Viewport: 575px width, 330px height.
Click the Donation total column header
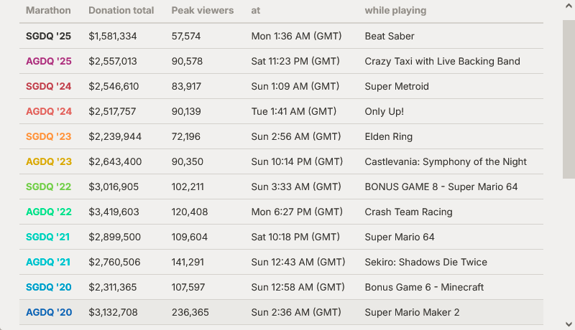coord(121,10)
